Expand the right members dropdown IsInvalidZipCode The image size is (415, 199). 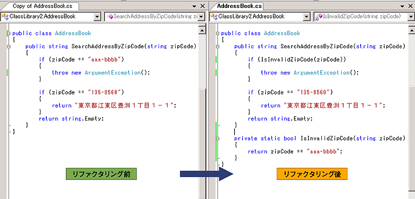coord(411,17)
